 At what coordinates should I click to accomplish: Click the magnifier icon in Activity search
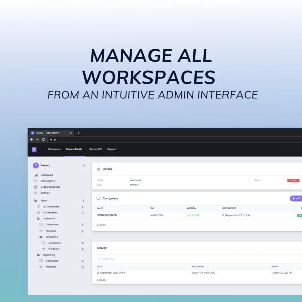pos(98,259)
